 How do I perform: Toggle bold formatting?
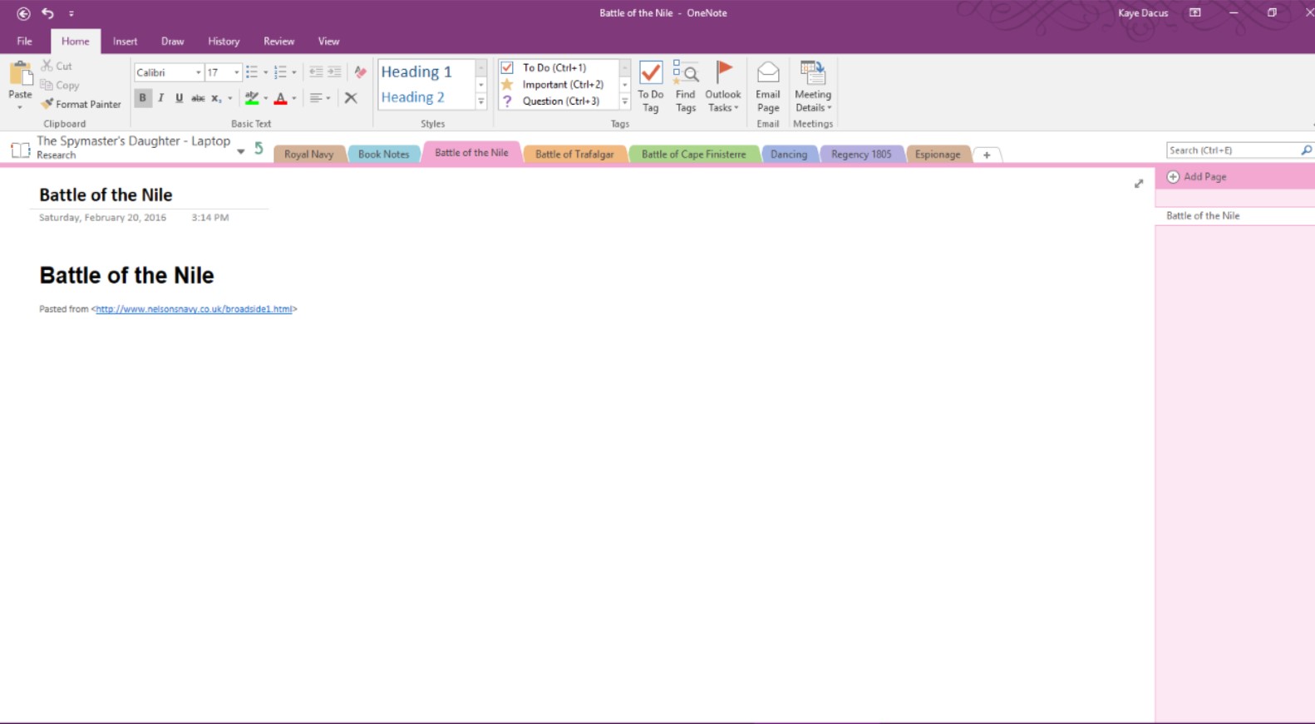pos(143,98)
